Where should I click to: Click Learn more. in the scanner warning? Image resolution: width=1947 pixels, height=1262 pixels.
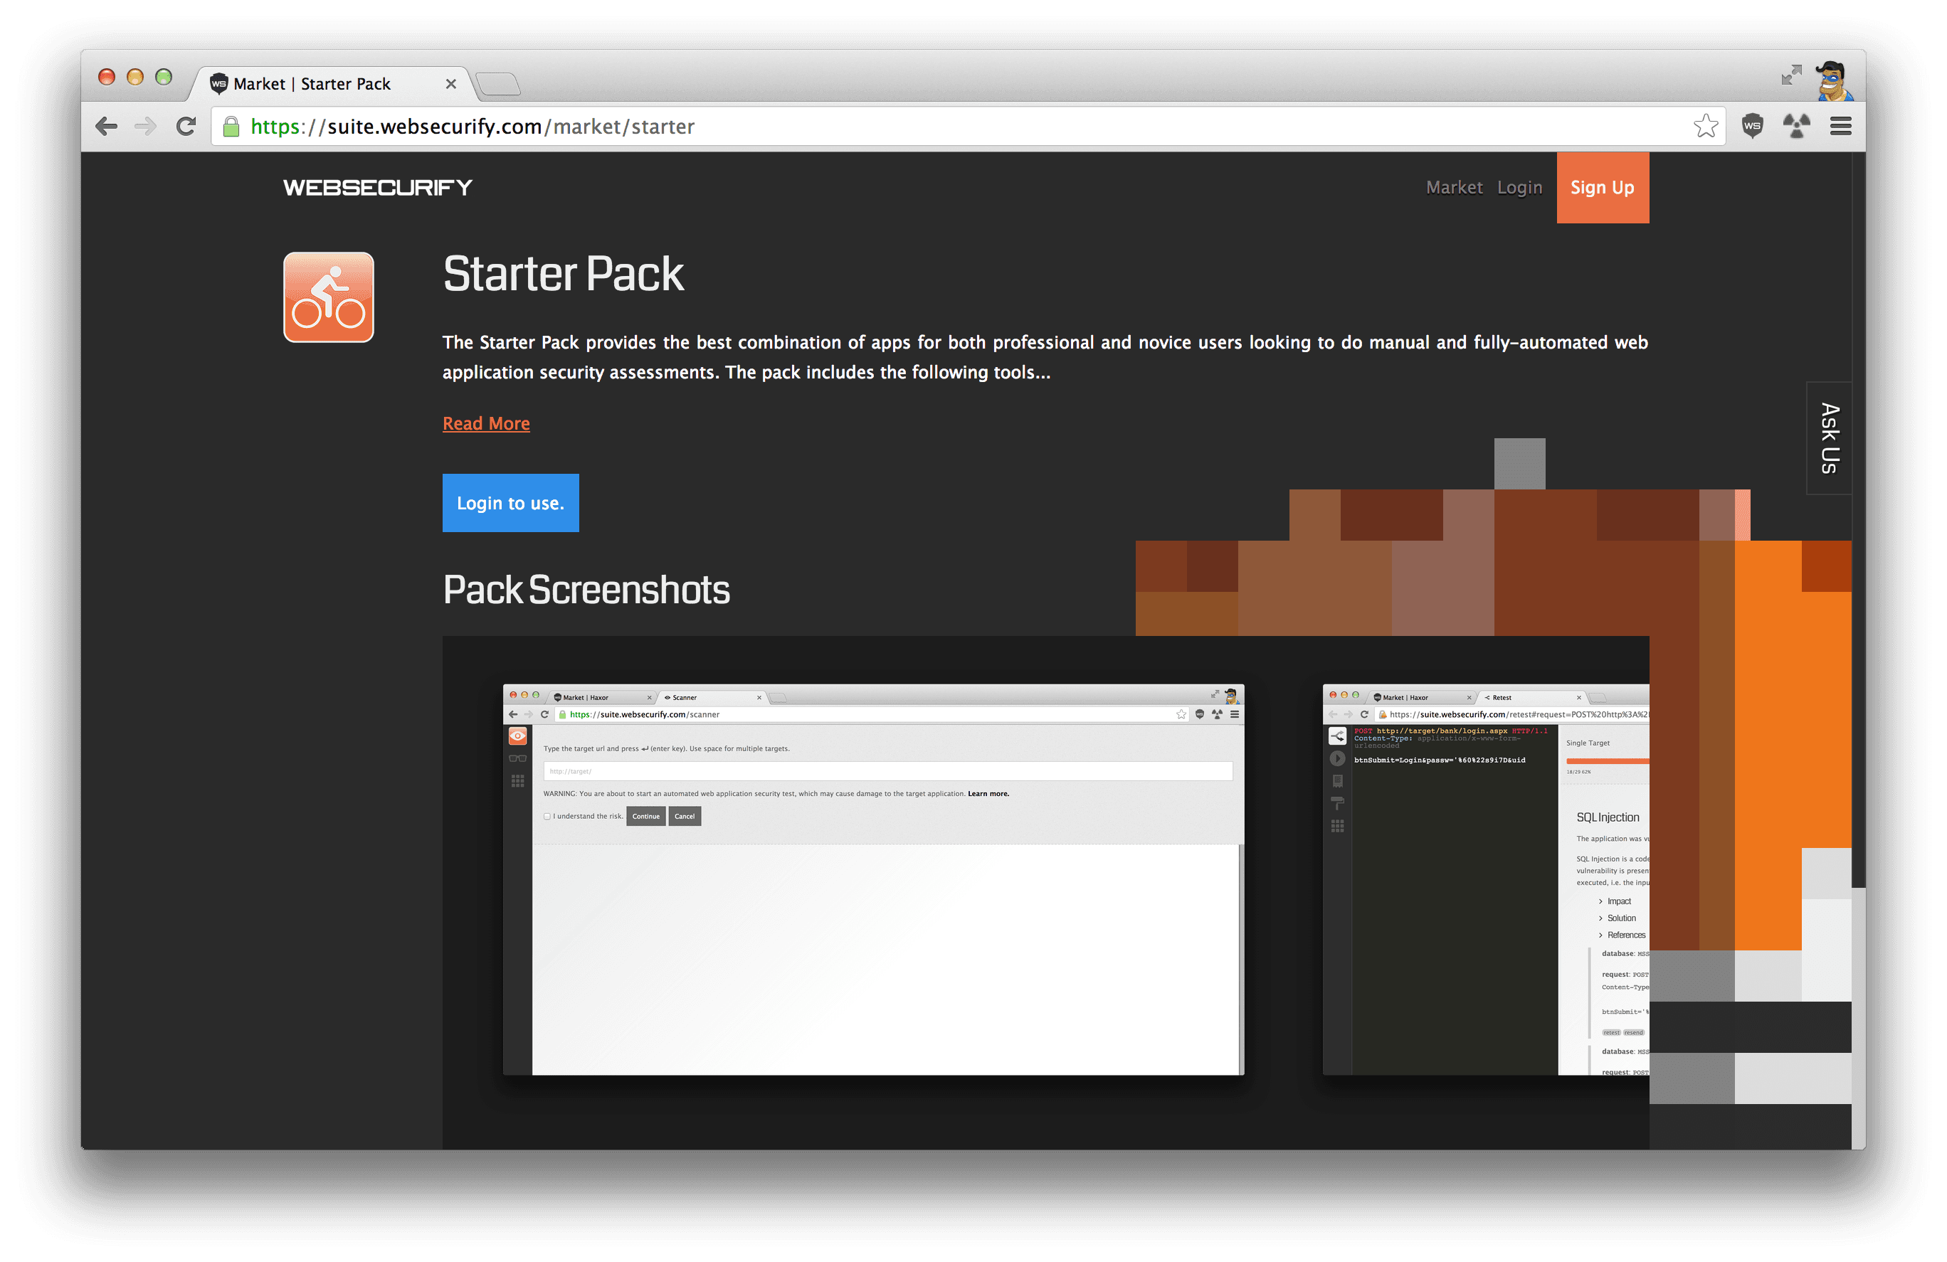988,793
